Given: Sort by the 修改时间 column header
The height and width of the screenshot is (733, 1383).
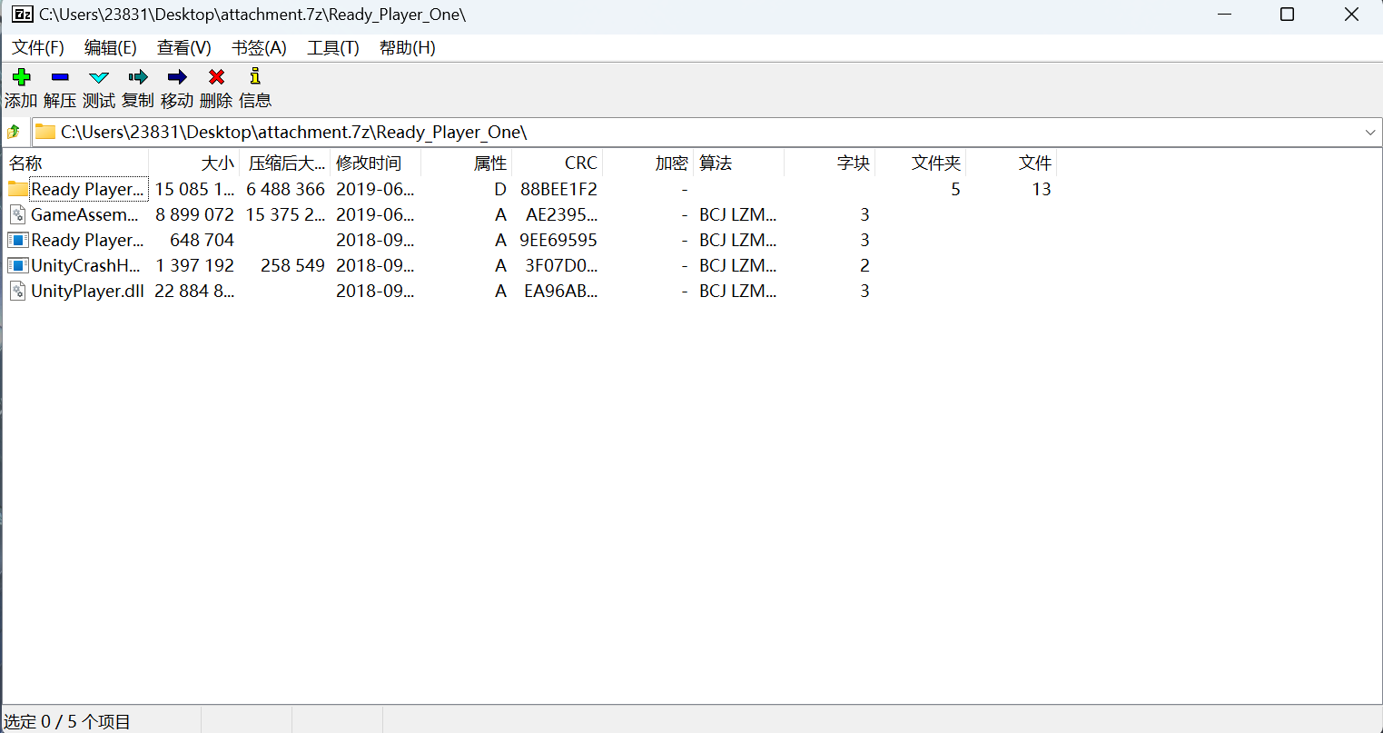Looking at the screenshot, I should tap(375, 163).
